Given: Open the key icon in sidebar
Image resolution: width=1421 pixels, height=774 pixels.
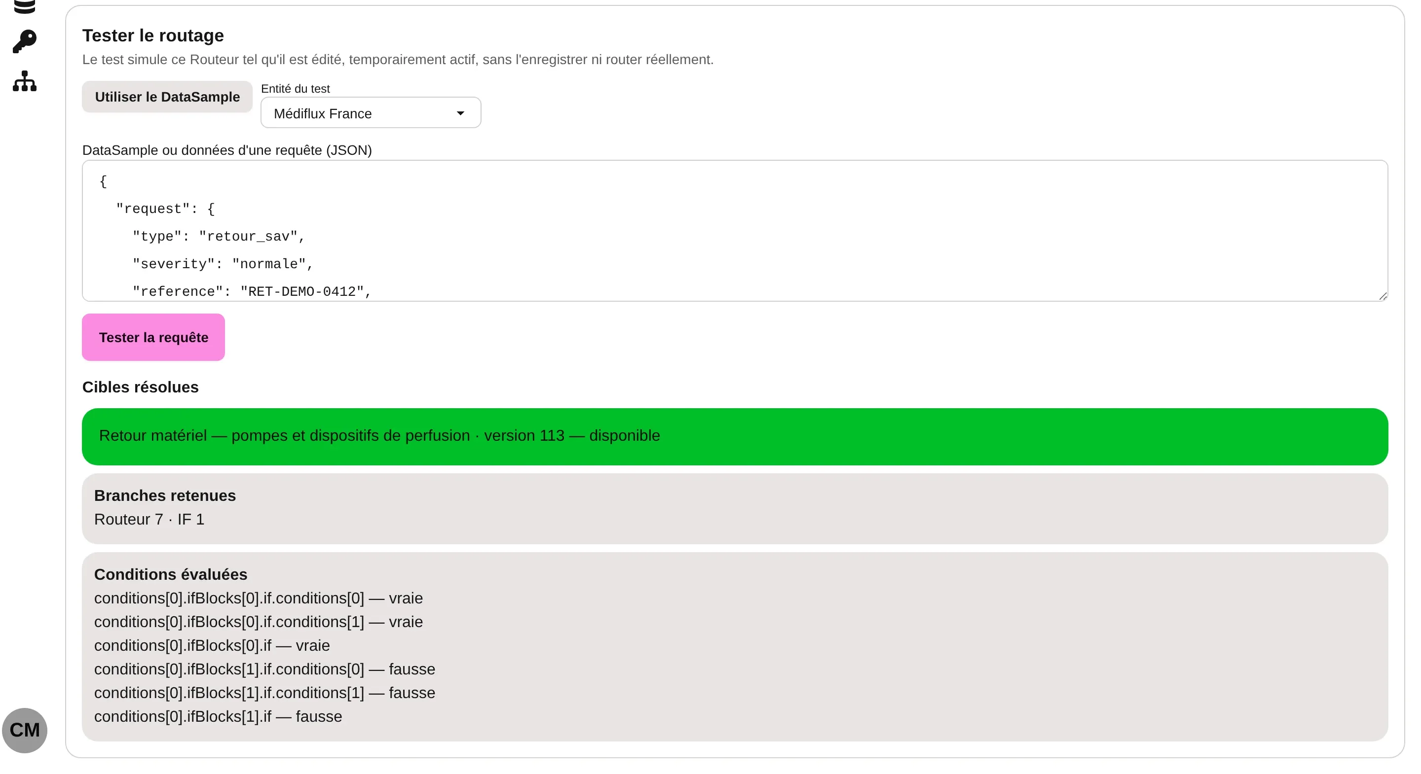Looking at the screenshot, I should click(x=24, y=41).
